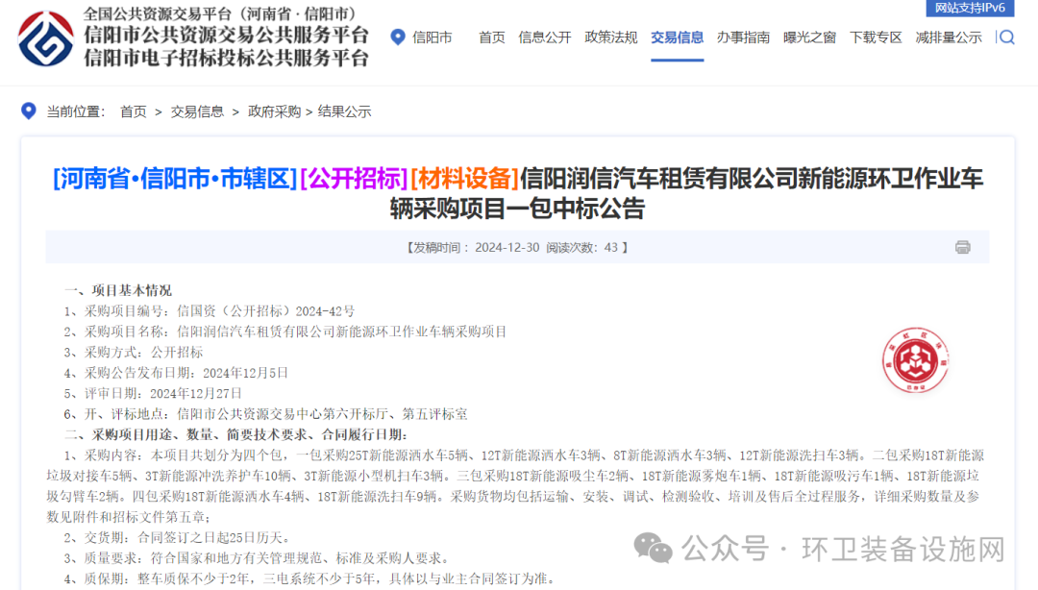Open the 下载专区 menu item

coord(876,37)
